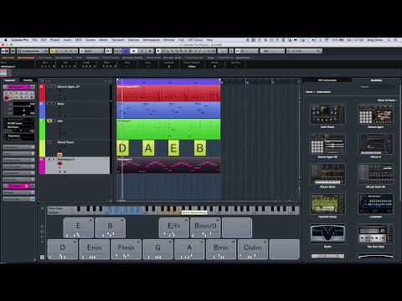Click the A chord event on chord track

click(148, 148)
